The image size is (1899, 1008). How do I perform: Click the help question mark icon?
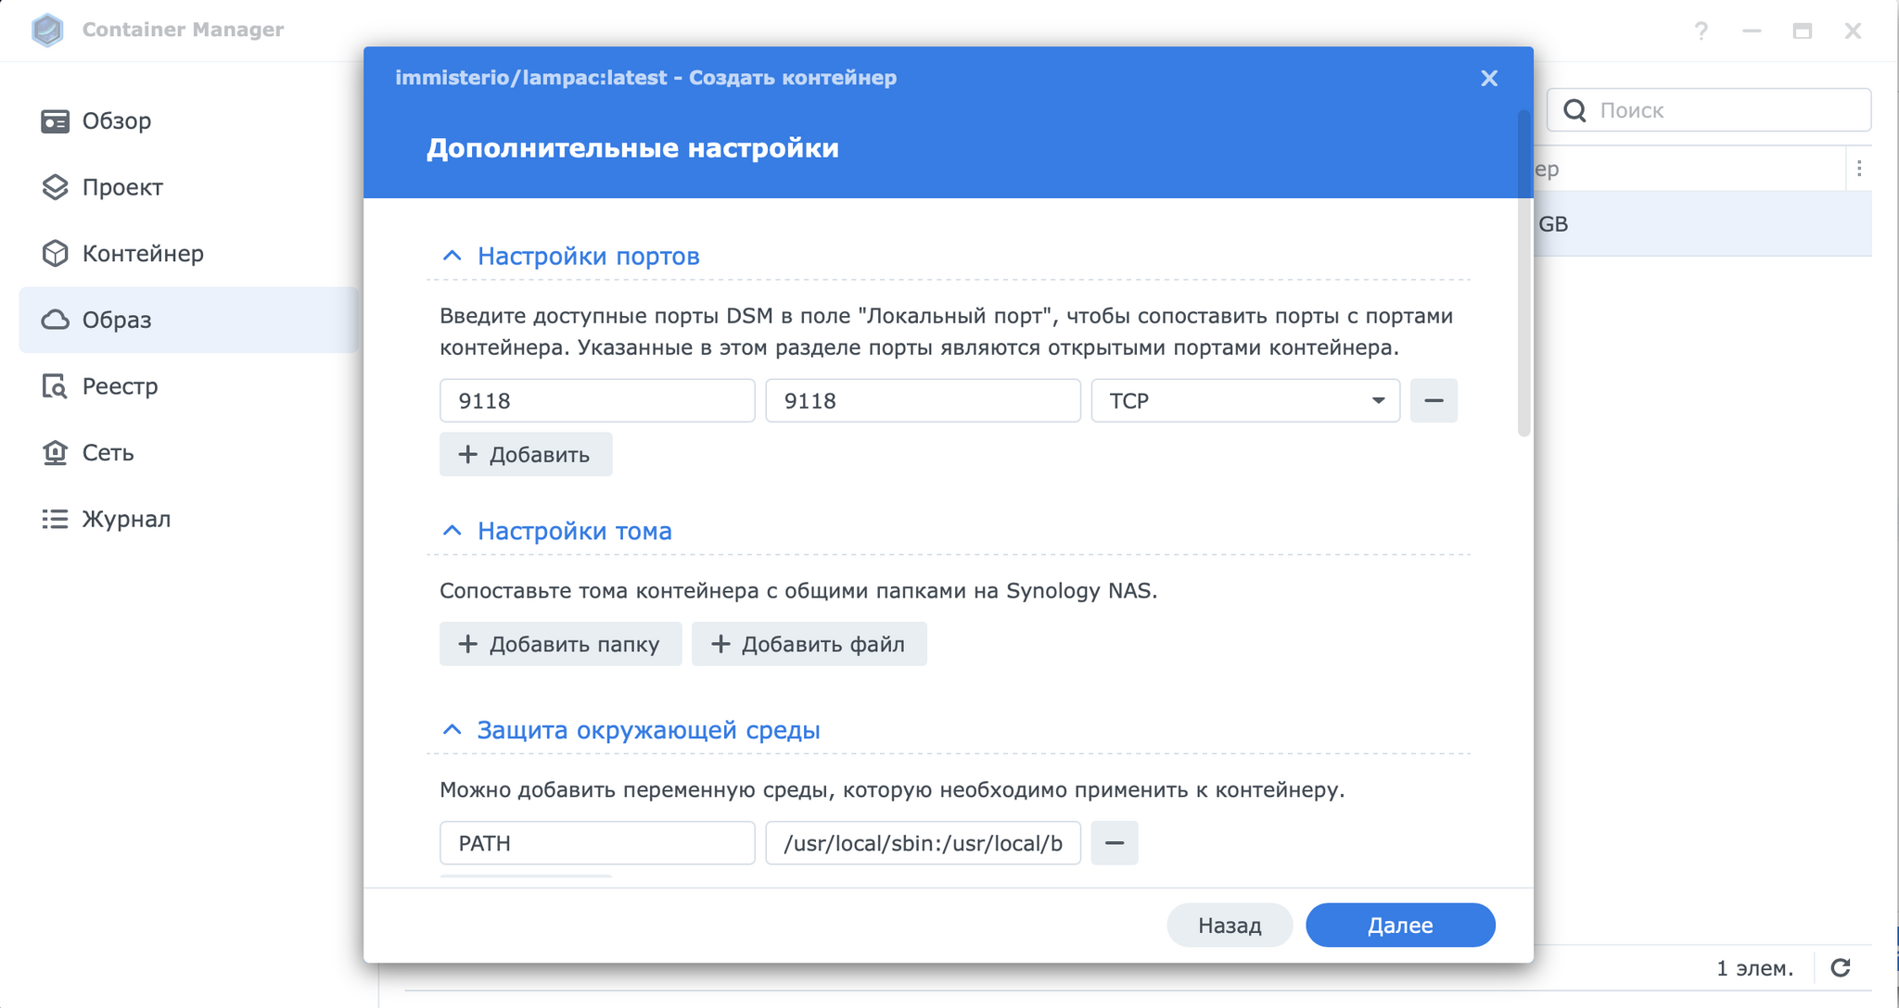1701,31
